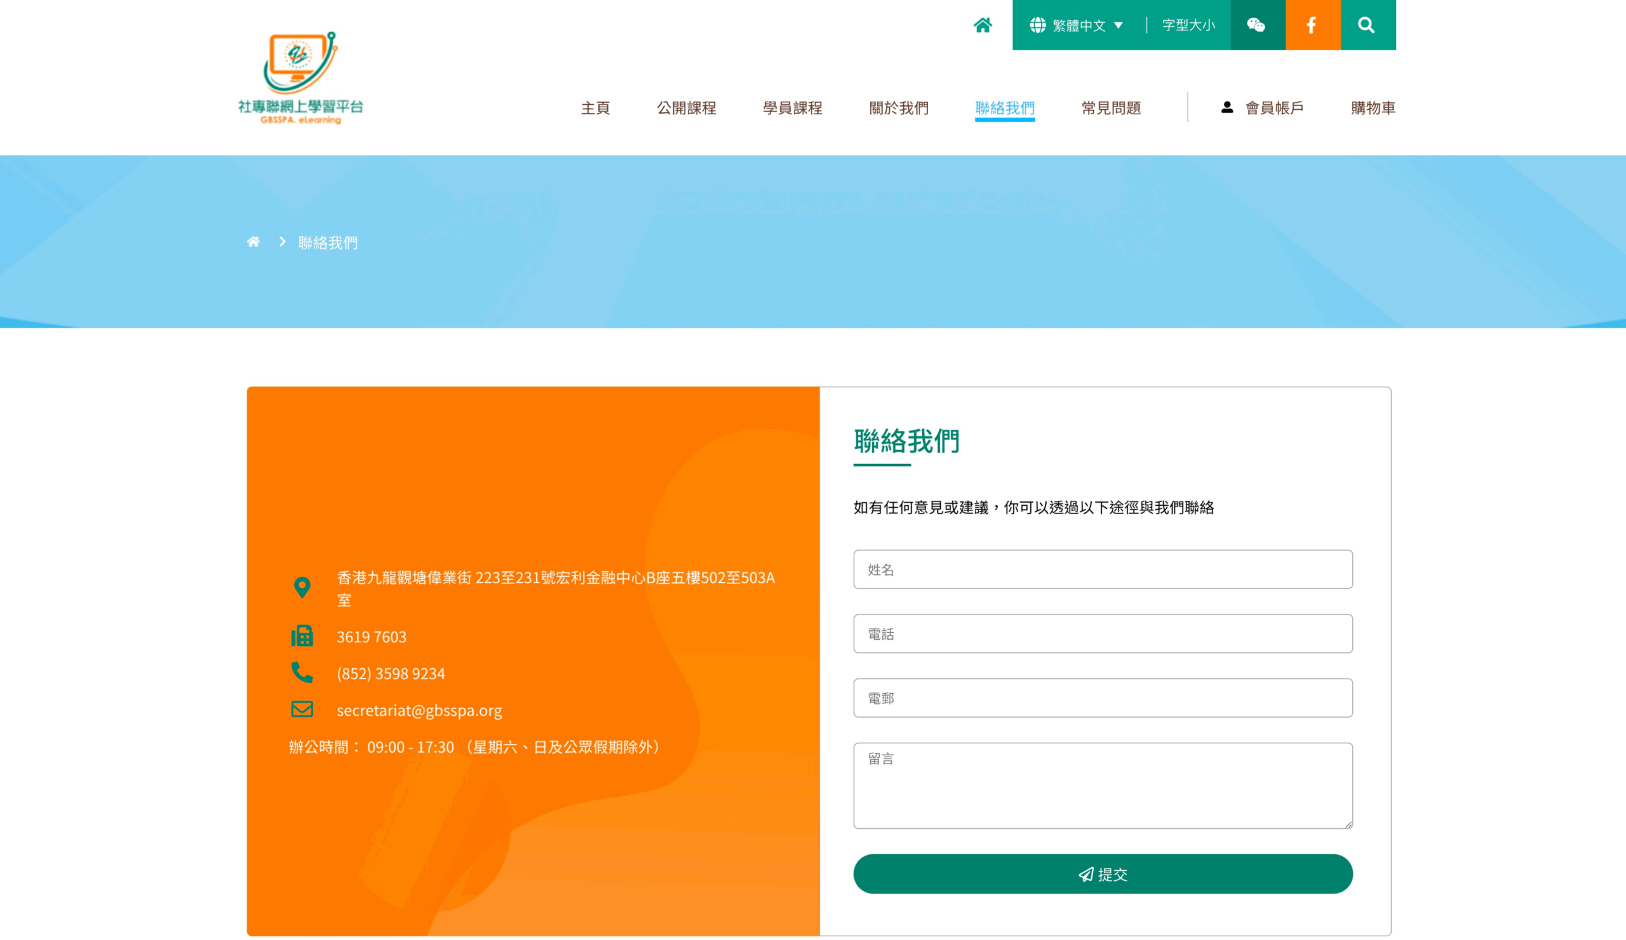Click the 留言 message textarea
Image resolution: width=1626 pixels, height=940 pixels.
1103,785
